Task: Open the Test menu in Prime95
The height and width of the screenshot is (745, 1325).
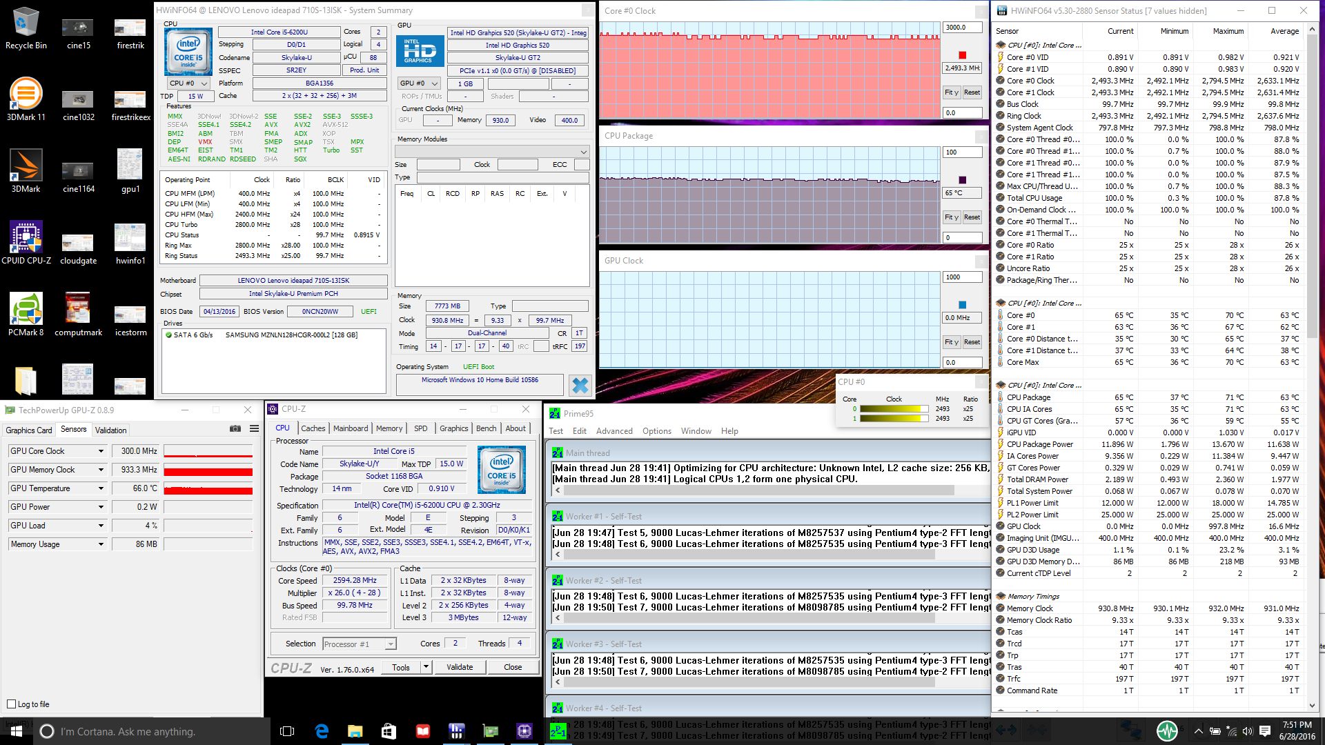Action: point(556,431)
